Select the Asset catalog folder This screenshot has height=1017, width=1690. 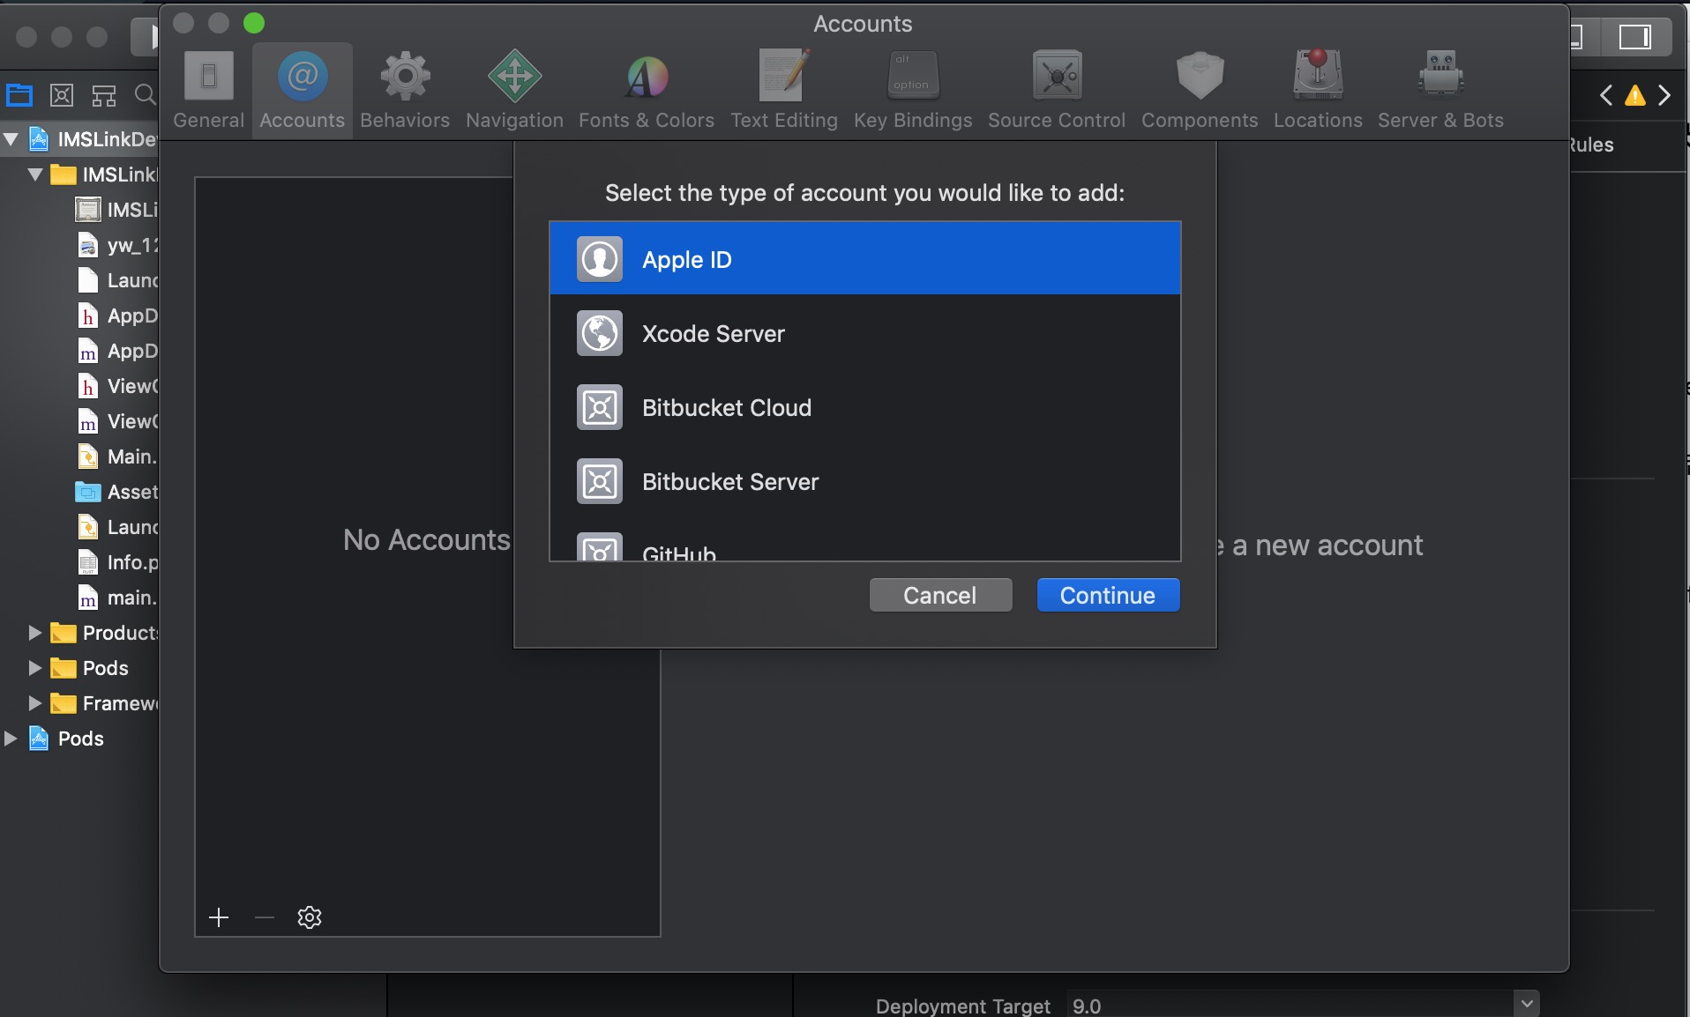[x=117, y=492]
